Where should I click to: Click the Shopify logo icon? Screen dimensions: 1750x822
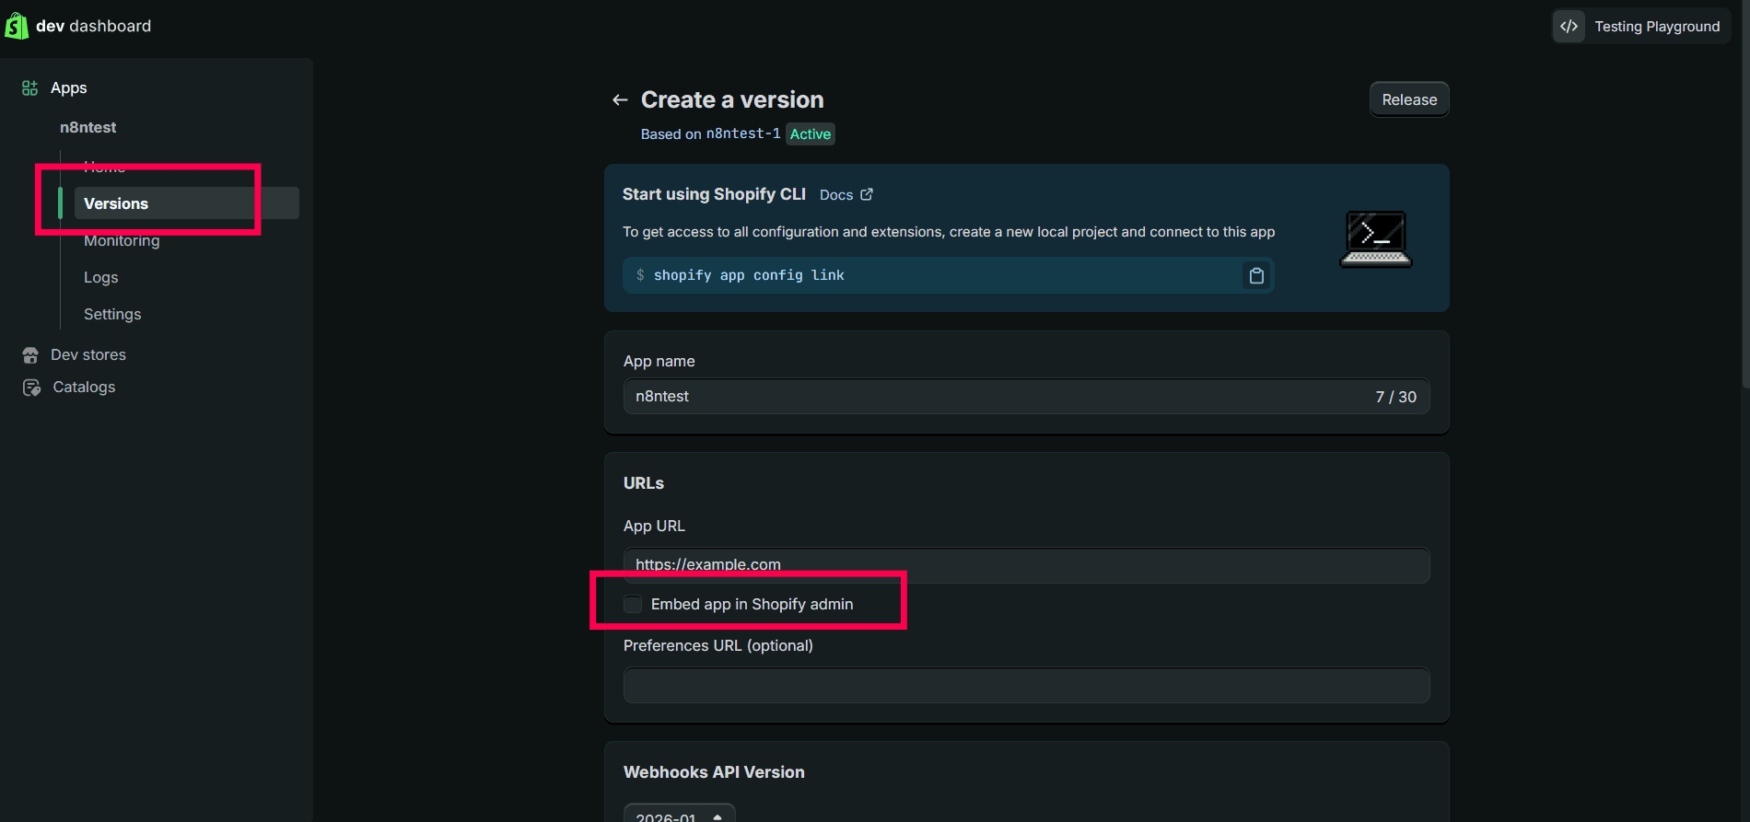pos(17,26)
